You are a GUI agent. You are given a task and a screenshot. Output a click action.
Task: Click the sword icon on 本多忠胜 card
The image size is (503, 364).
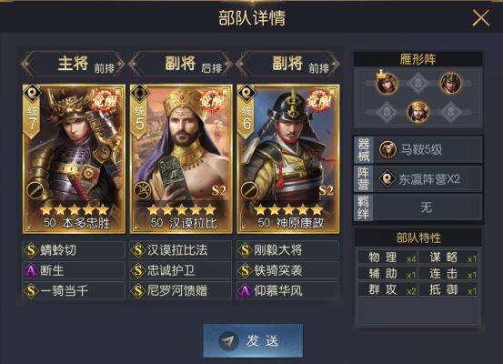click(34, 191)
